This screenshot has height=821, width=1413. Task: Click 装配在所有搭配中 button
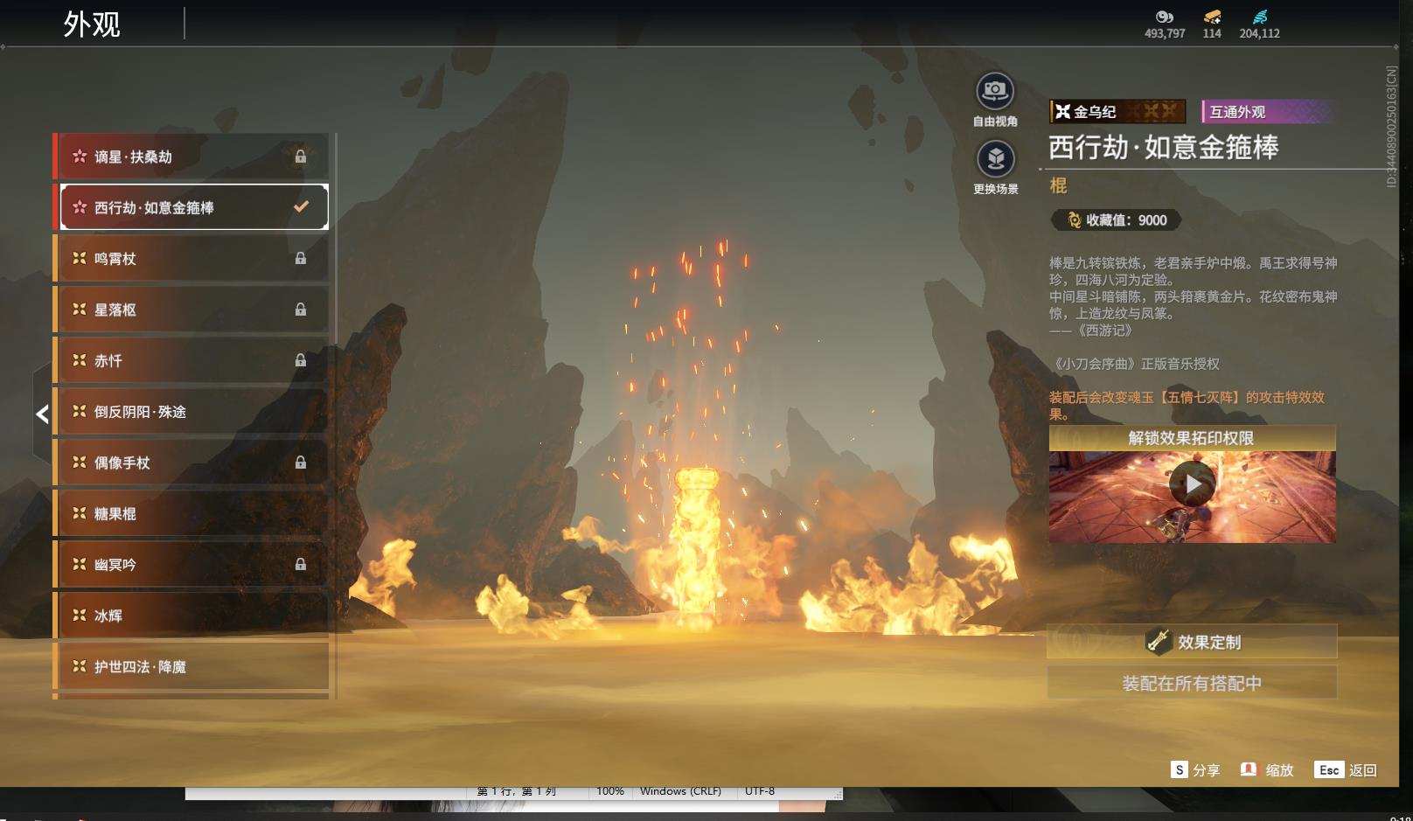point(1192,683)
